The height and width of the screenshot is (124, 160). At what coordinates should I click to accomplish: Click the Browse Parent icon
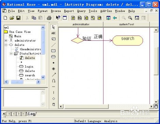click(108, 18)
